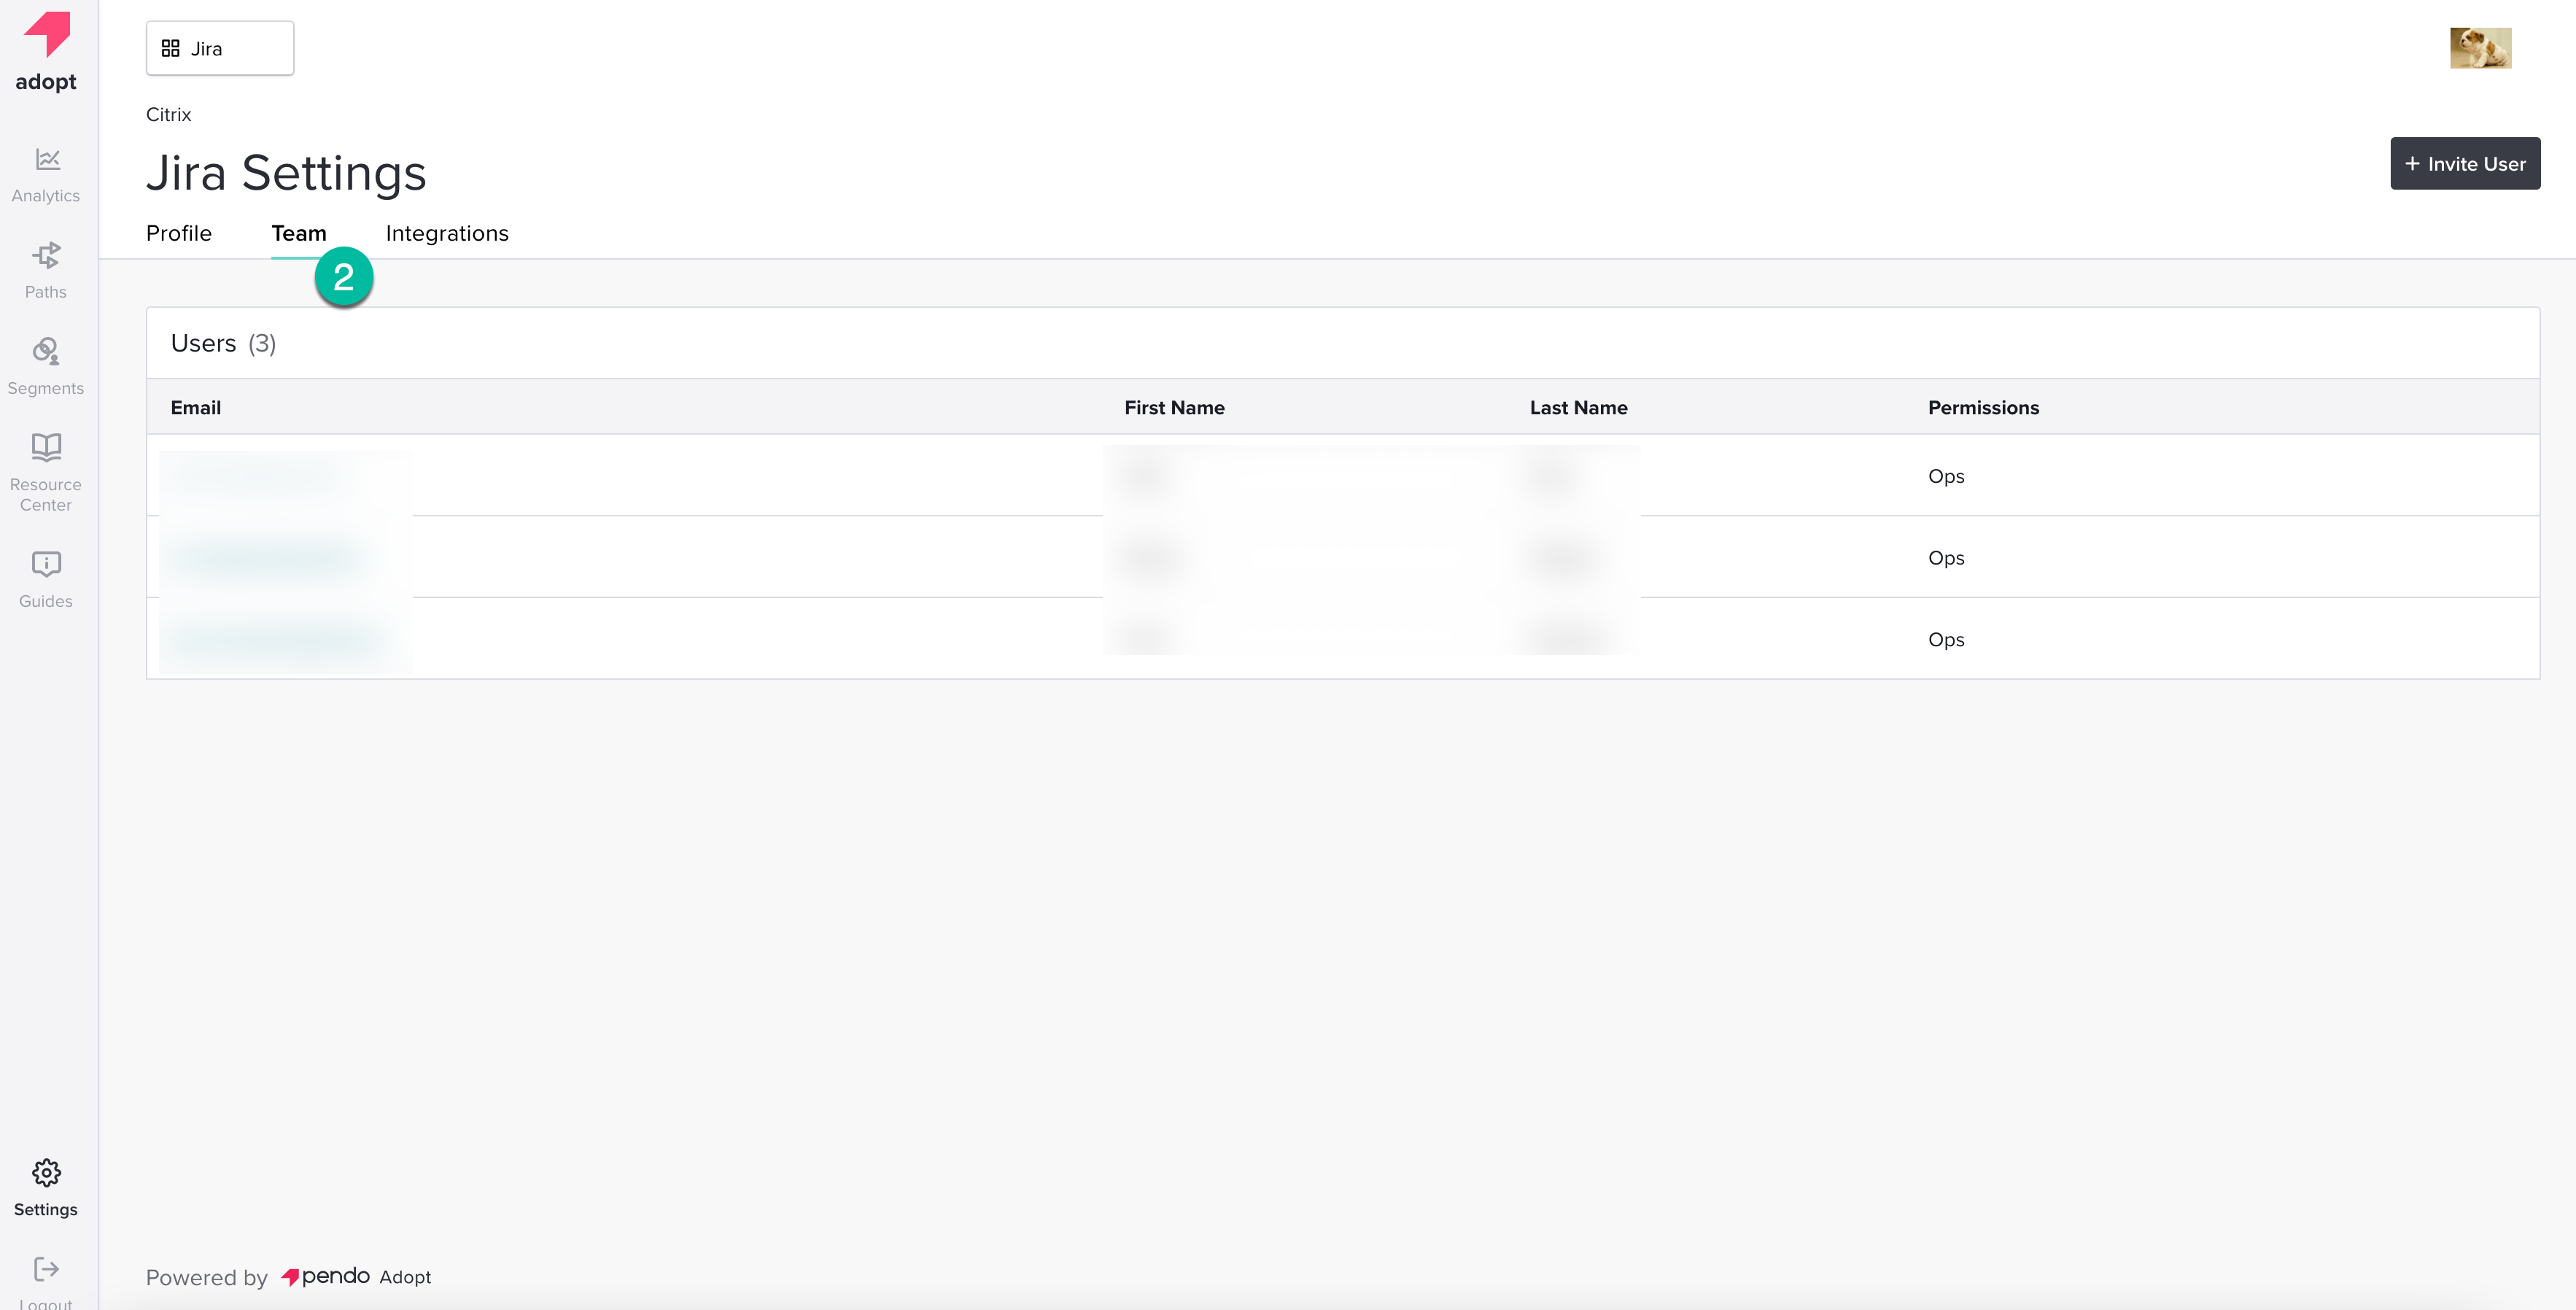The width and height of the screenshot is (2576, 1310).
Task: Open the Analytics section icon
Action: pyautogui.click(x=47, y=159)
